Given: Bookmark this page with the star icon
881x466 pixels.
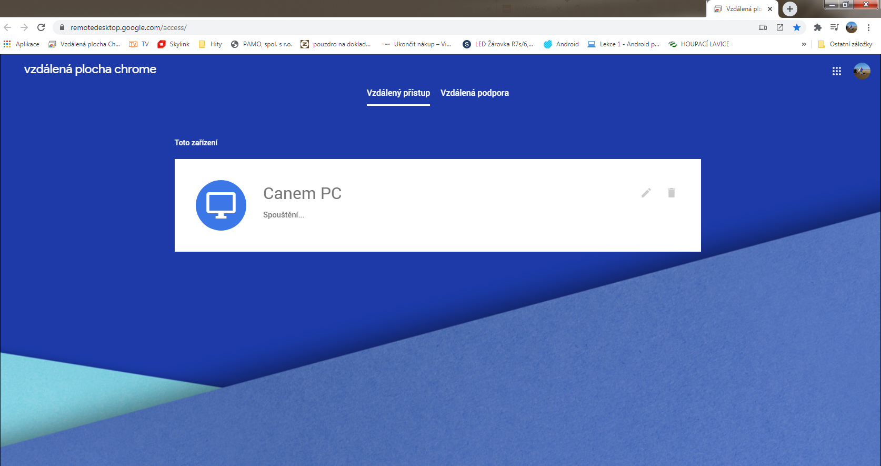Looking at the screenshot, I should tap(797, 27).
